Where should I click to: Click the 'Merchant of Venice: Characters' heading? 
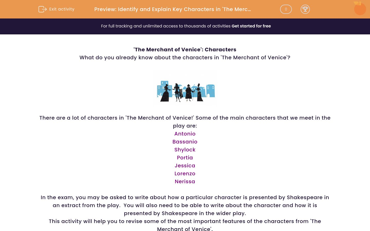[x=185, y=50]
